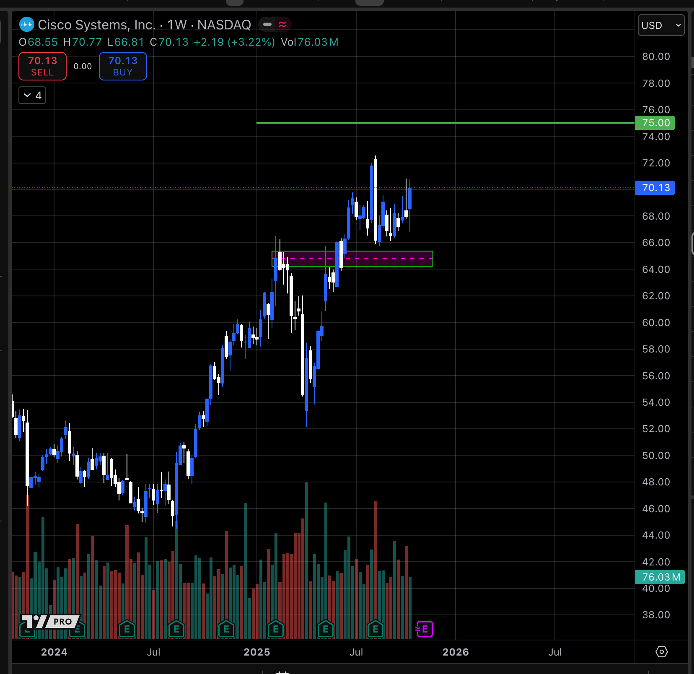
Task: Click the 0.00 spread value
Action: (x=83, y=66)
